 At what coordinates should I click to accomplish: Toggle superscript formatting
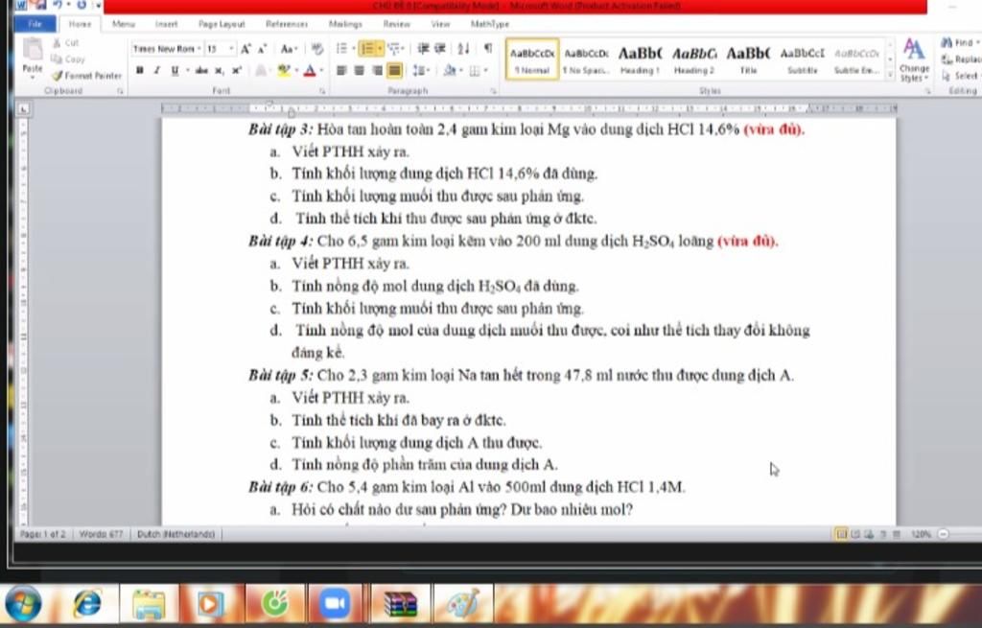[x=236, y=70]
